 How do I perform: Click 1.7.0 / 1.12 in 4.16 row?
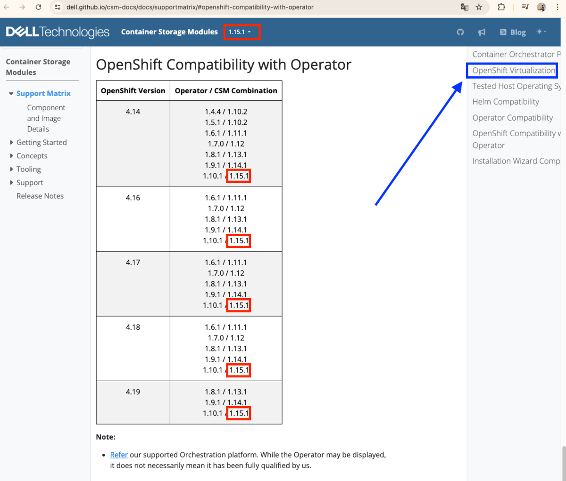pyautogui.click(x=226, y=209)
